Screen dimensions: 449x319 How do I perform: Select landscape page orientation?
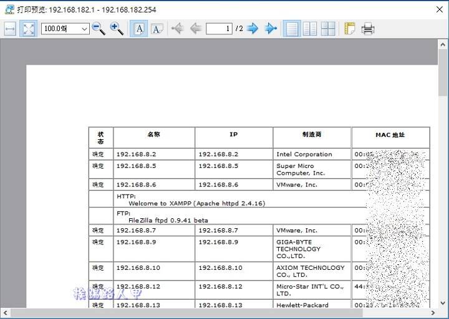157,29
